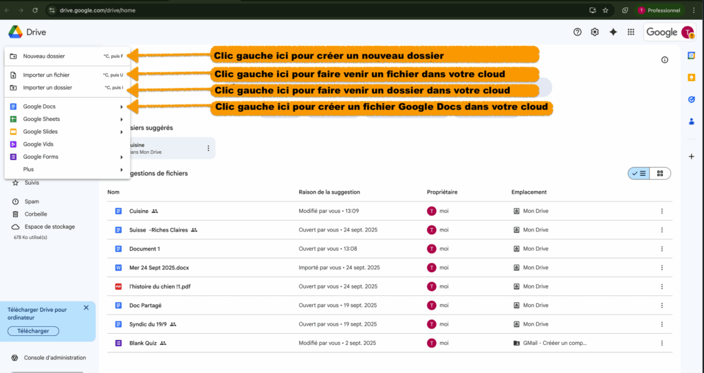Select Nouveau dossier from the menu

44,56
